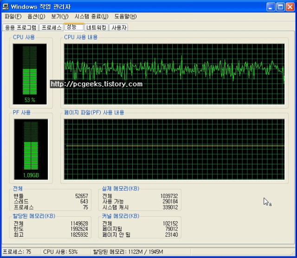Click the 핸들 count value 52657
The height and width of the screenshot is (258, 297).
[x=82, y=196]
